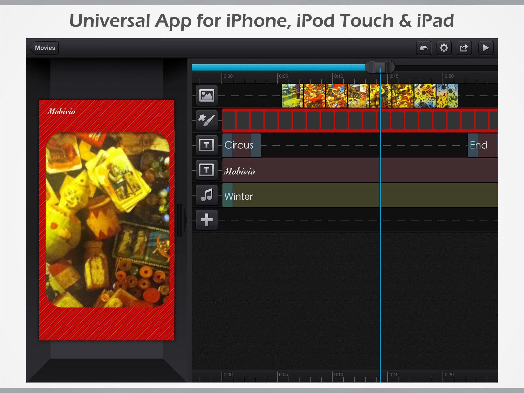Click the Circus text track icon
The image size is (524, 393).
[207, 145]
